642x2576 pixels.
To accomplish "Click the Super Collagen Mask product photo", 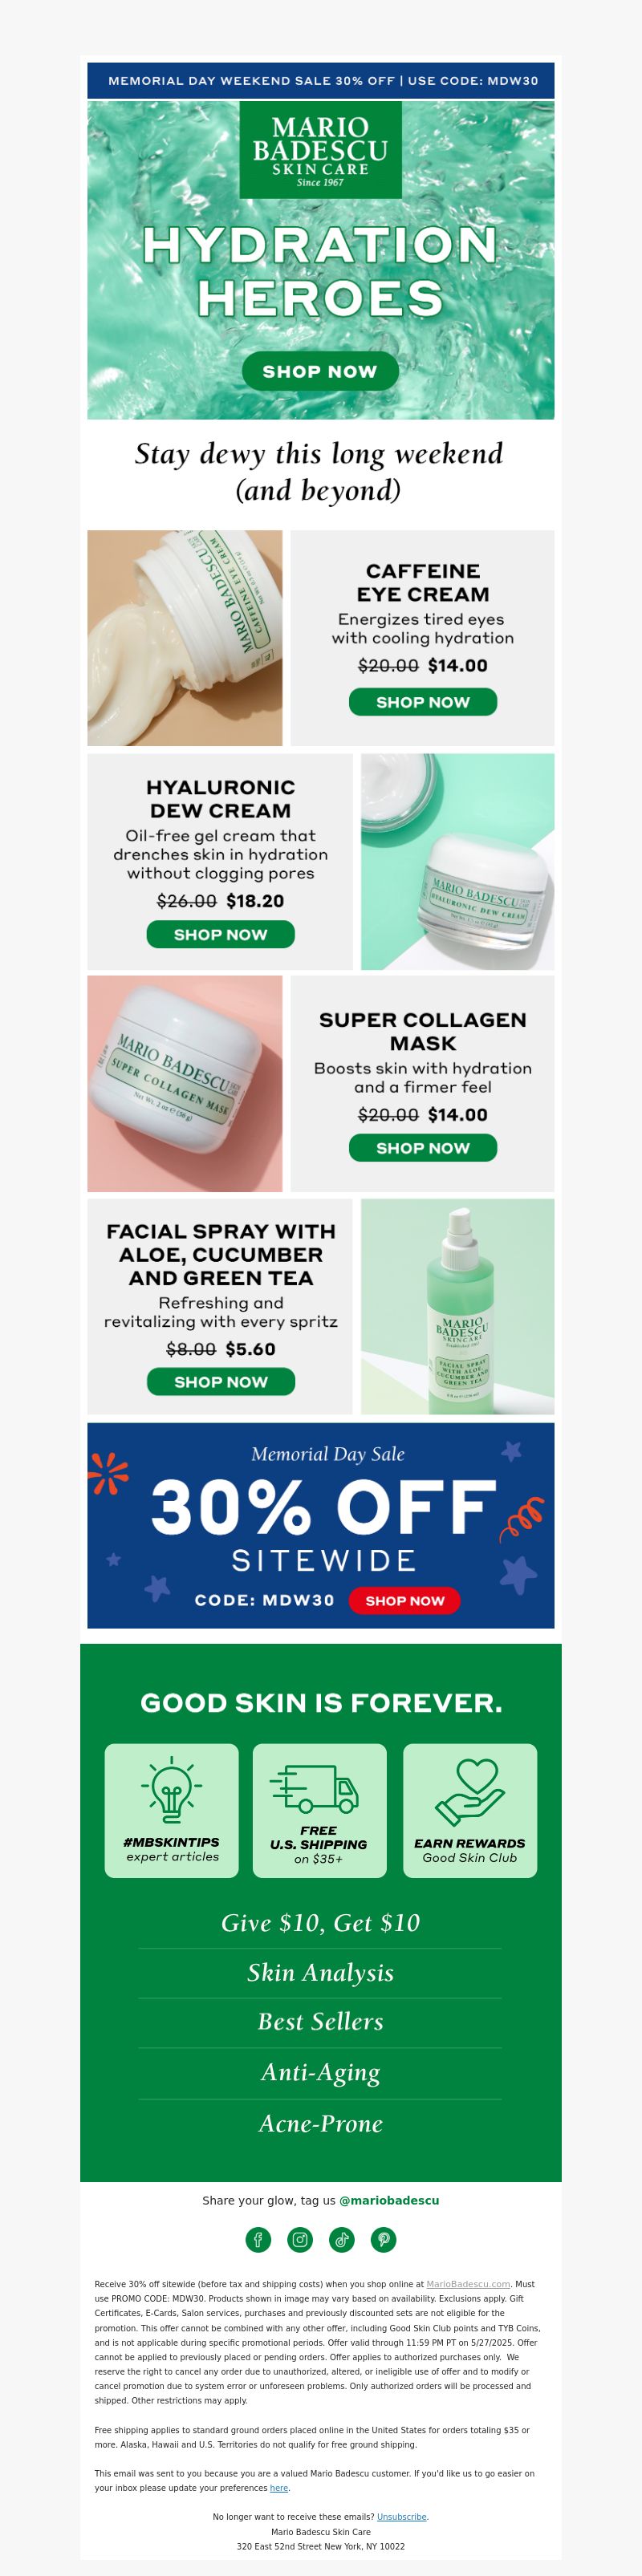I will click(185, 1083).
